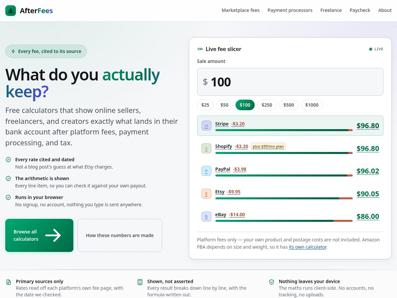
Task: Click the AfterFees brand name
Action: [x=36, y=11]
